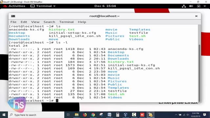The image size is (210, 118).
Task: Open the Search menu
Action: (x=49, y=22)
